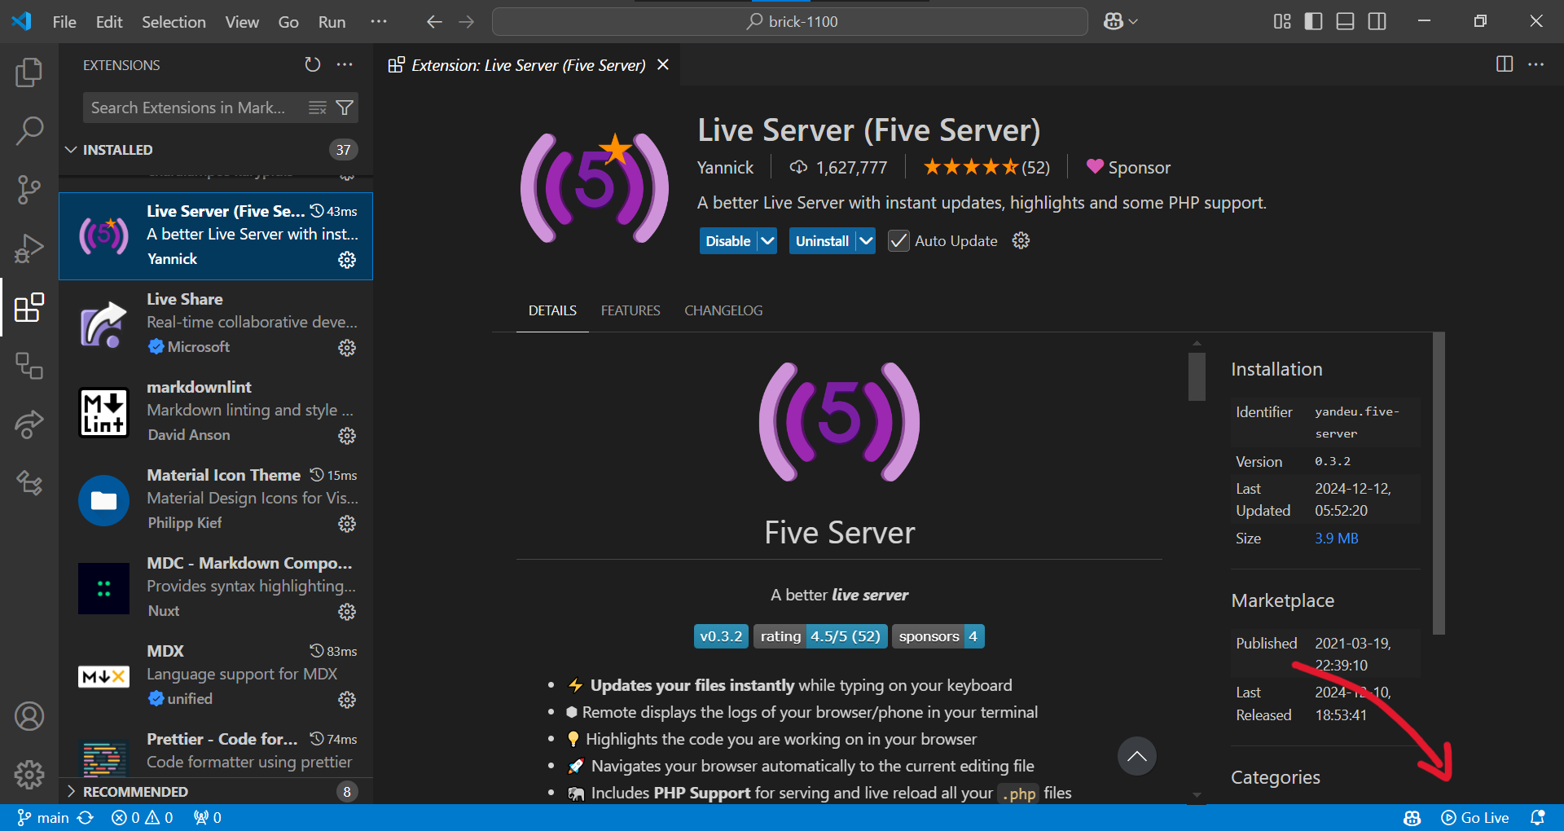Image resolution: width=1564 pixels, height=831 pixels.
Task: Click the filter extensions funnel icon
Action: 345,108
